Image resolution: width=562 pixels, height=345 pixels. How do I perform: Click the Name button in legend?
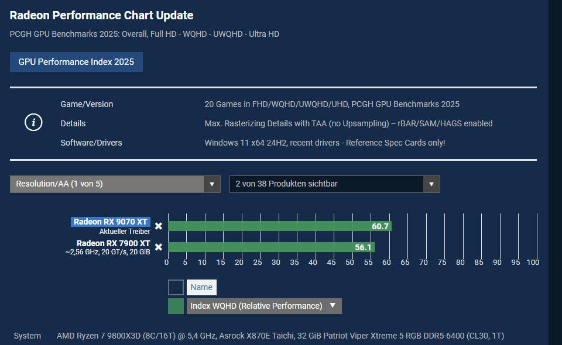(201, 287)
